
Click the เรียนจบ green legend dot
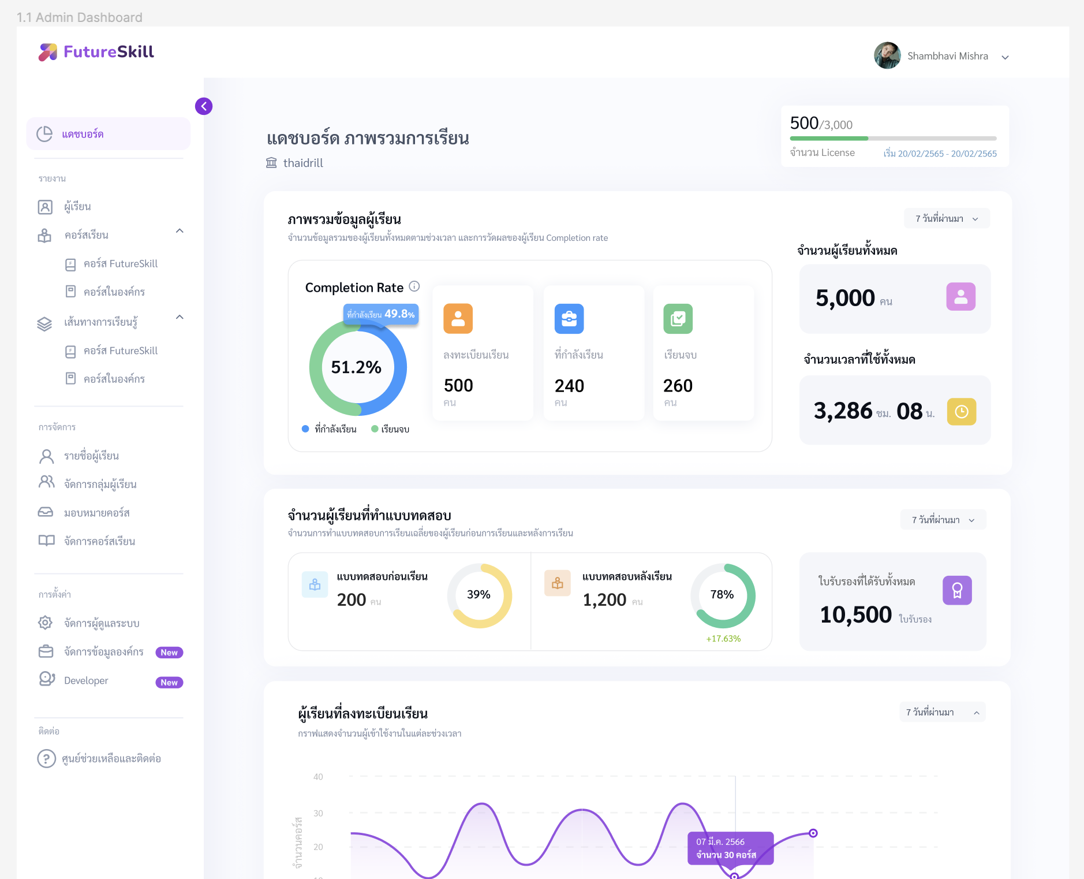(x=375, y=429)
